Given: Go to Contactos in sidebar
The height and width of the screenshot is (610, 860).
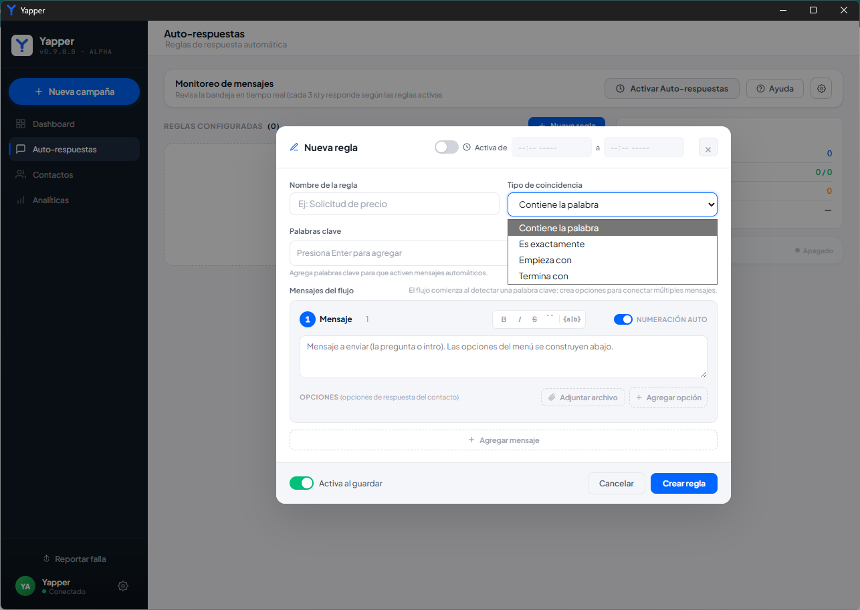Looking at the screenshot, I should coord(74,175).
